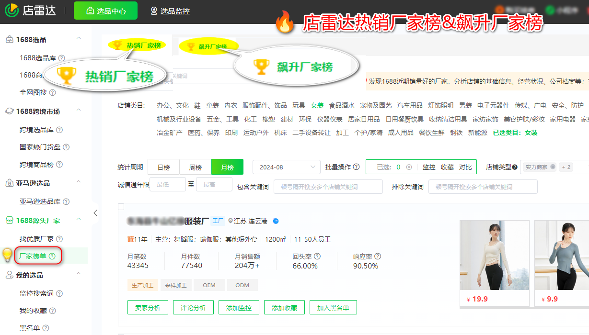
Task: Collapse the 亚马逊选品 sidebar section
Action: click(x=79, y=182)
